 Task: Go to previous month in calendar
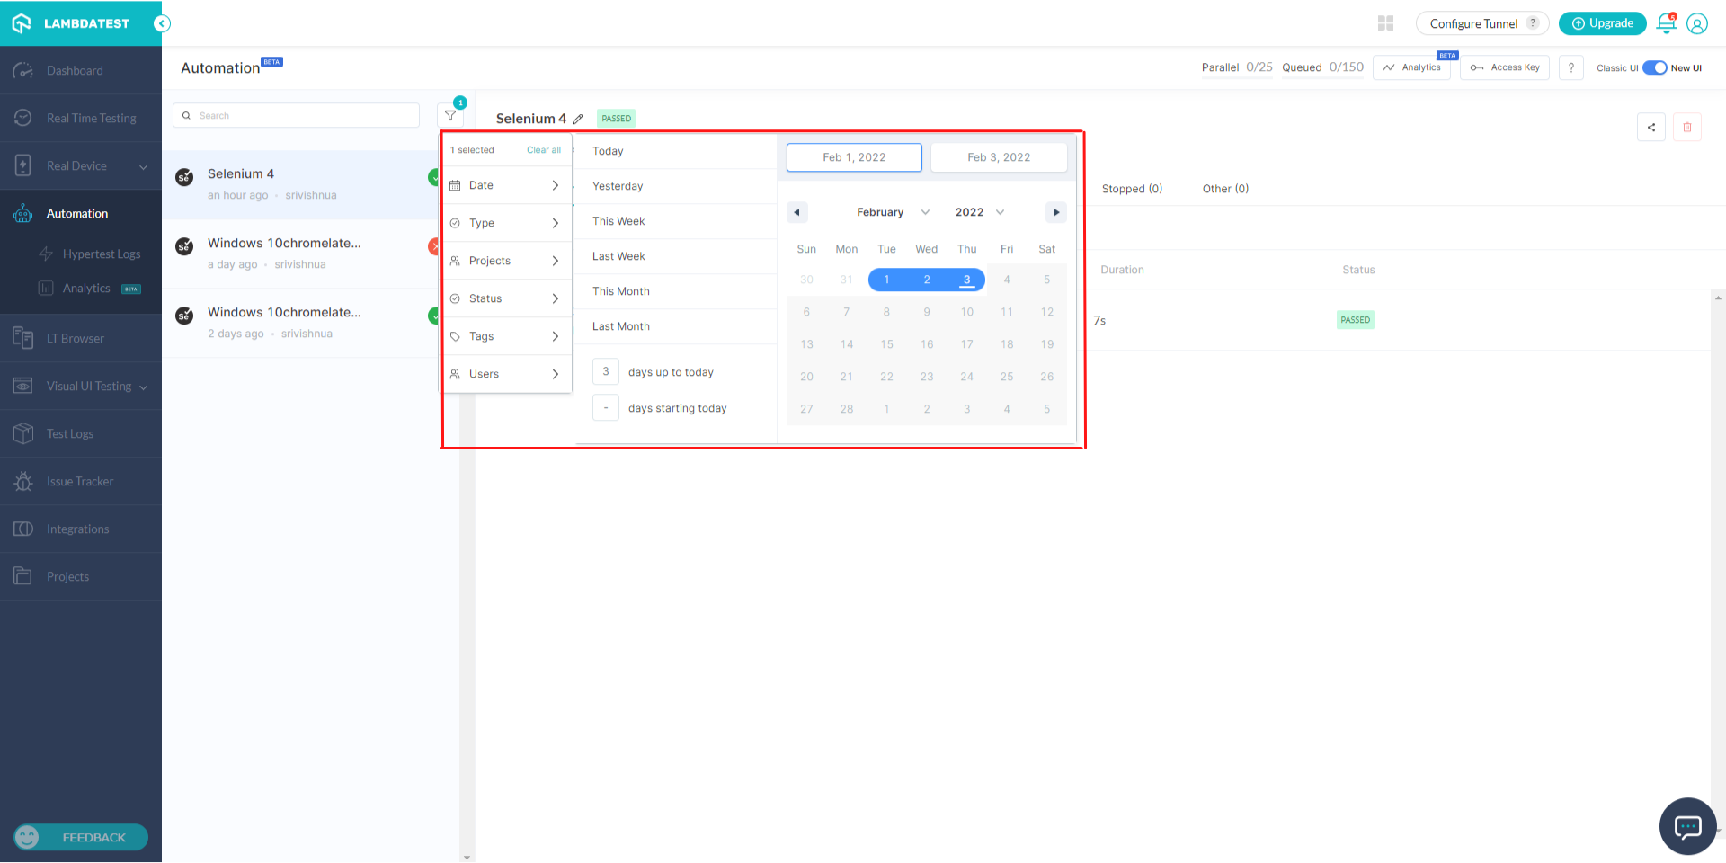coord(796,212)
